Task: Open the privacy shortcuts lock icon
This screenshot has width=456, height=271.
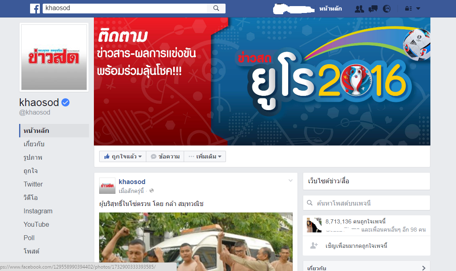Action: [x=408, y=9]
